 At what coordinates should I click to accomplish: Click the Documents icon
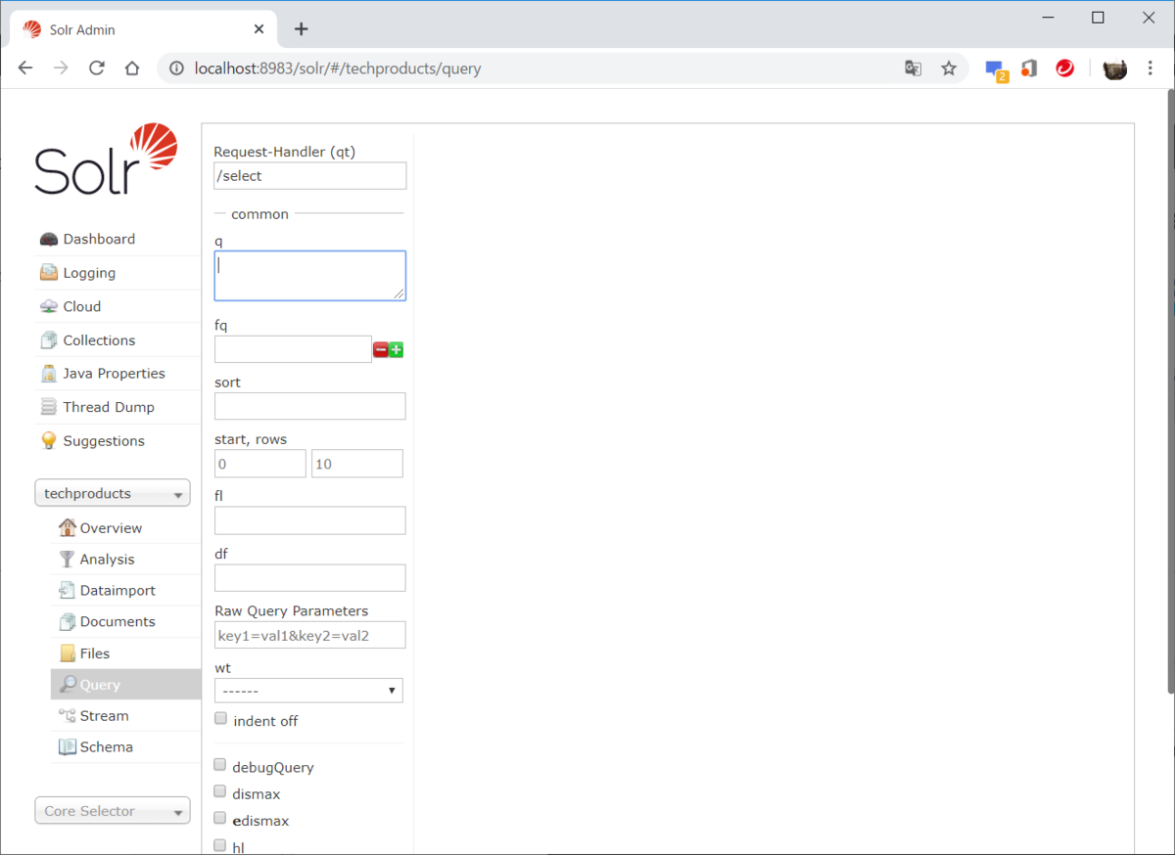[x=67, y=621]
